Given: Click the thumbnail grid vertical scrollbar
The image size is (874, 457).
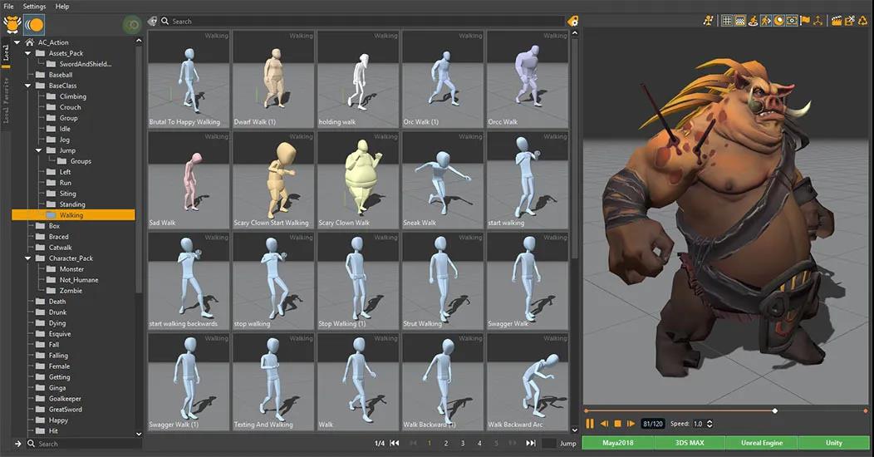Looking at the screenshot, I should coord(575,150).
